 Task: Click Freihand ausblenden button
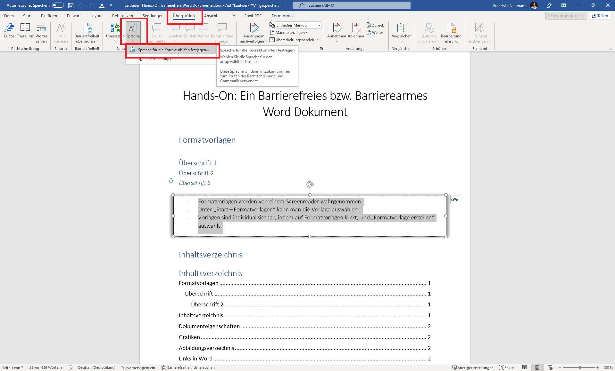(479, 33)
